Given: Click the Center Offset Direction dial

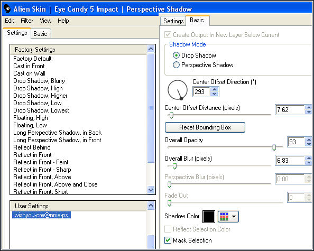Looking at the screenshot, I should coord(178,90).
